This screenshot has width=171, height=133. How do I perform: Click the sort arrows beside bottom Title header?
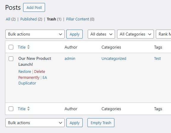[28, 109]
